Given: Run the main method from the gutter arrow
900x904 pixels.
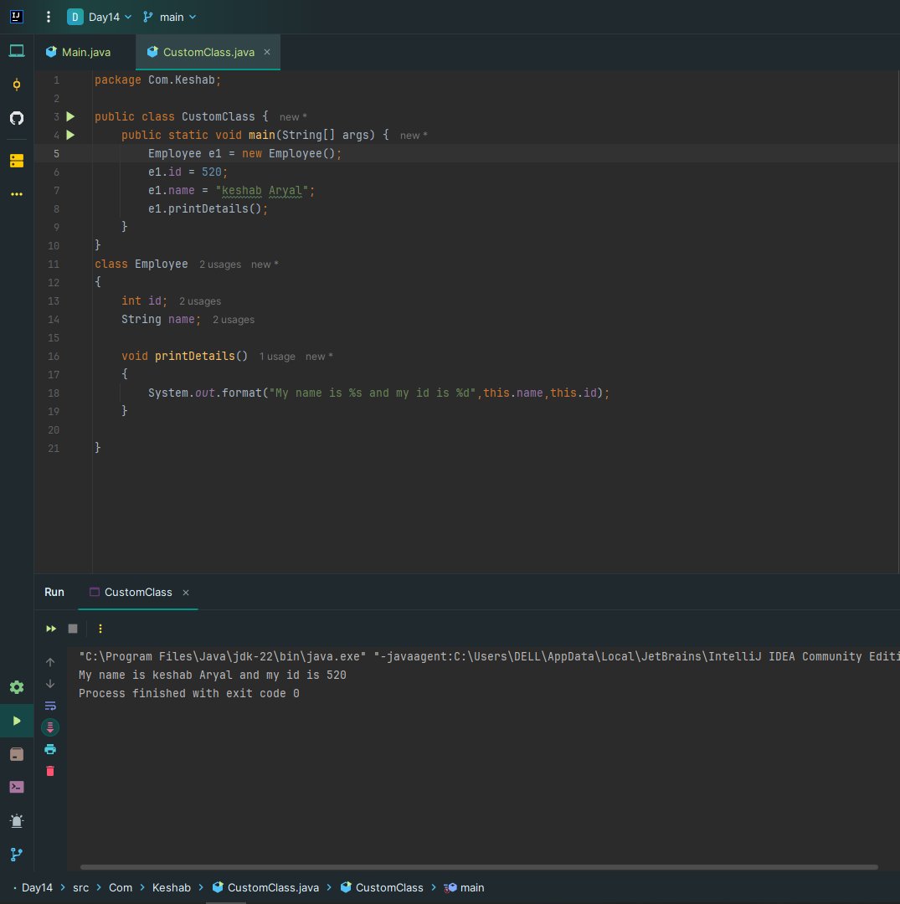Looking at the screenshot, I should point(70,135).
